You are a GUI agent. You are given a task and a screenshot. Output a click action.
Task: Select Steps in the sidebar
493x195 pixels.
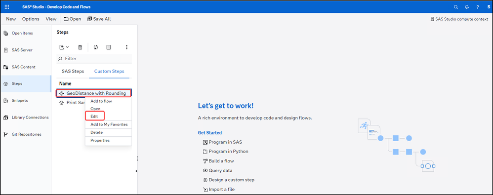coord(26,84)
